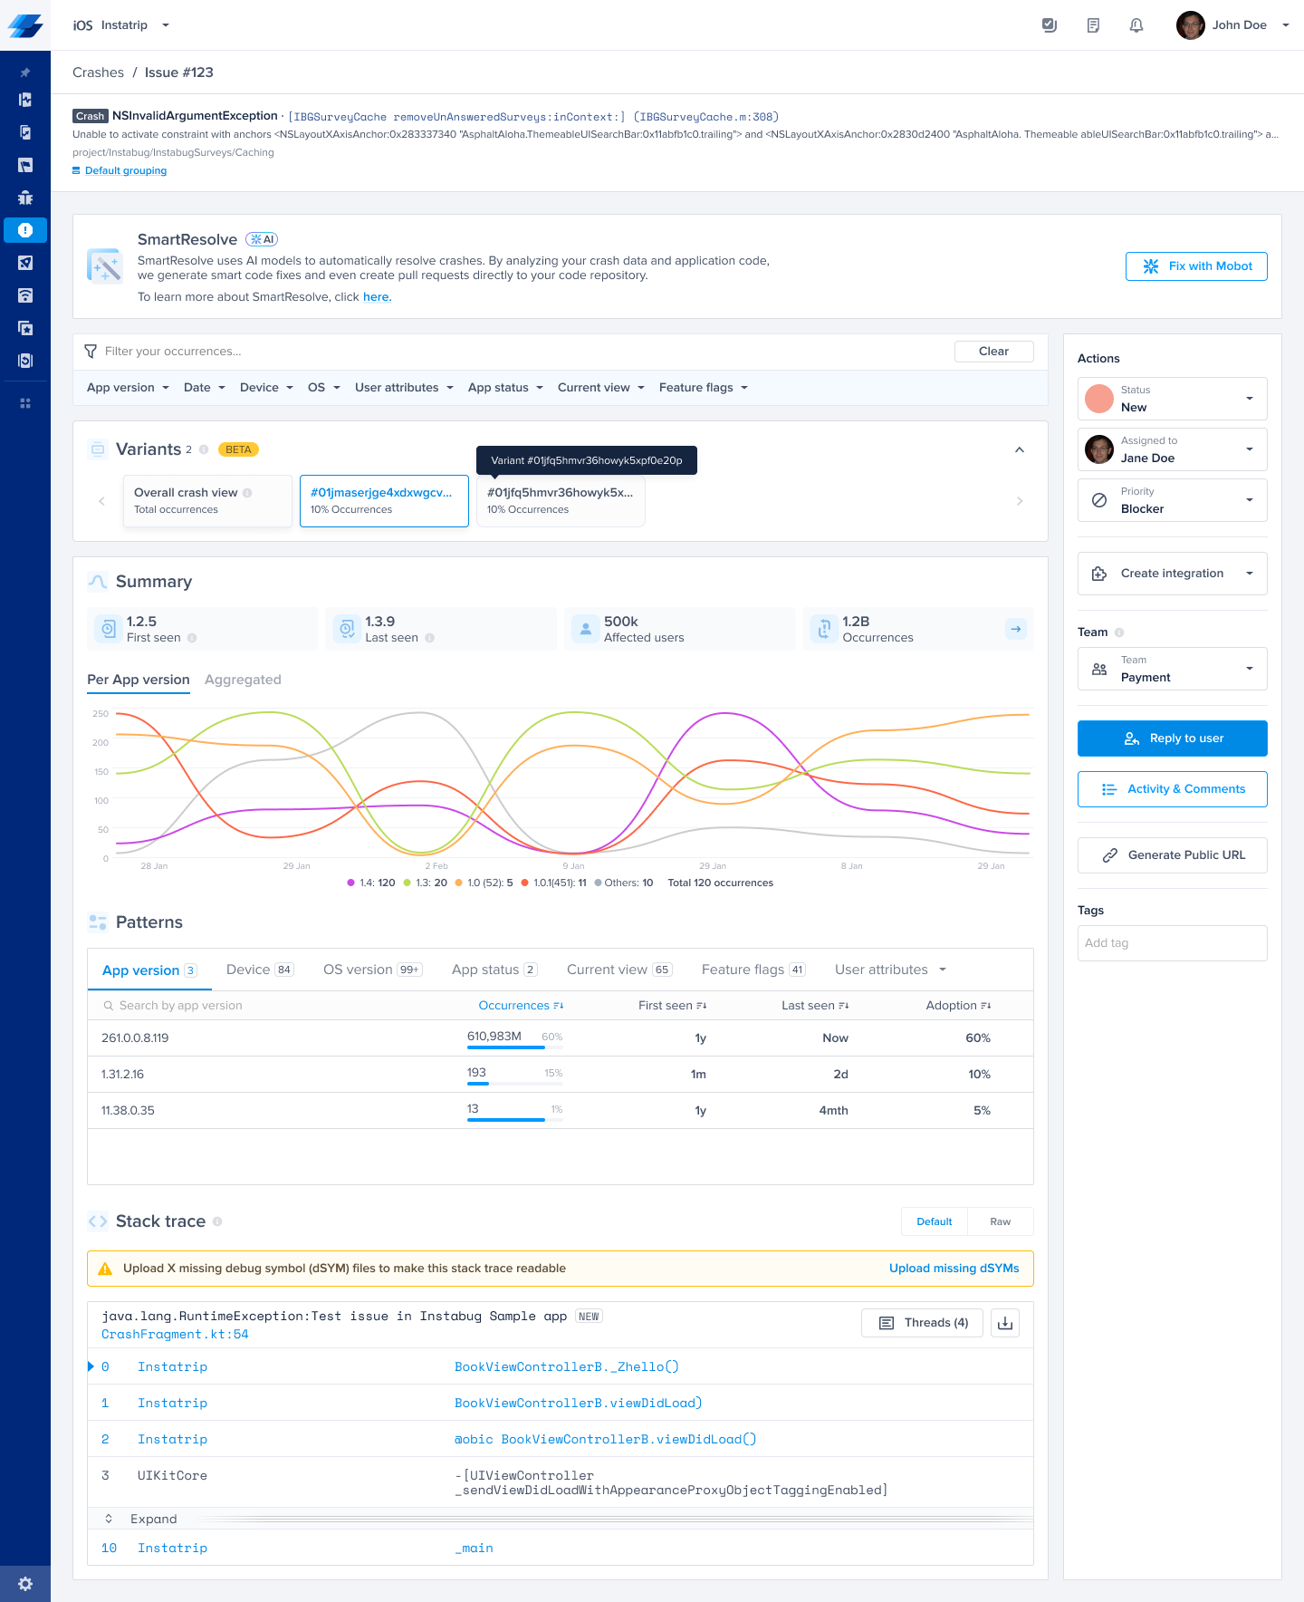Open the bug reports sidebar icon
The image size is (1304, 1602).
click(x=25, y=198)
